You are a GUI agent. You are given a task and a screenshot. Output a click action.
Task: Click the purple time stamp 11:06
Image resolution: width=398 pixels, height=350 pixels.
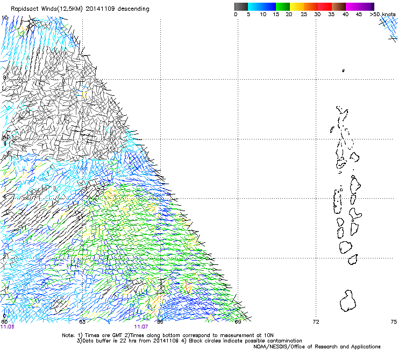tap(8, 327)
